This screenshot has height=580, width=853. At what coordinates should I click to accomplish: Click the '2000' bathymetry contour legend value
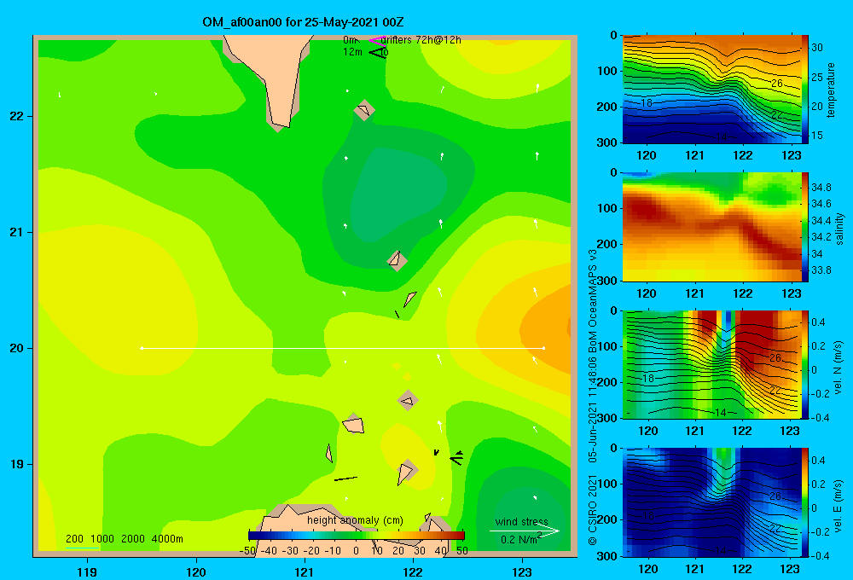pyautogui.click(x=133, y=539)
